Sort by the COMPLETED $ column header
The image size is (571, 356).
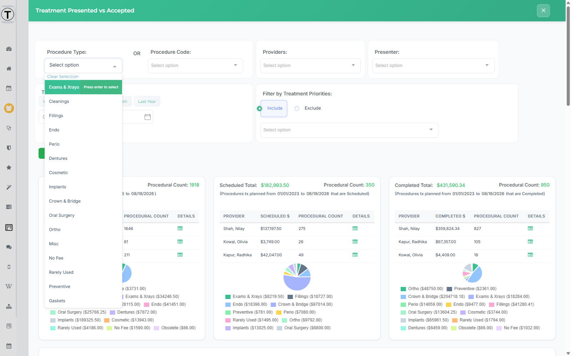(450, 216)
